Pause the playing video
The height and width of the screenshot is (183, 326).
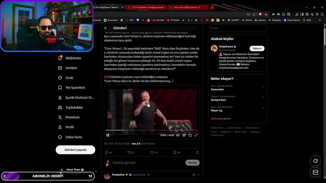(108, 135)
